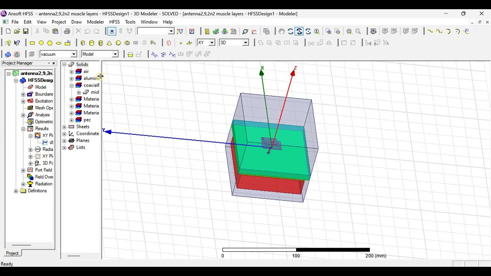Image resolution: width=491 pixels, height=276 pixels.
Task: Expand the air material node
Action: pyautogui.click(x=71, y=72)
